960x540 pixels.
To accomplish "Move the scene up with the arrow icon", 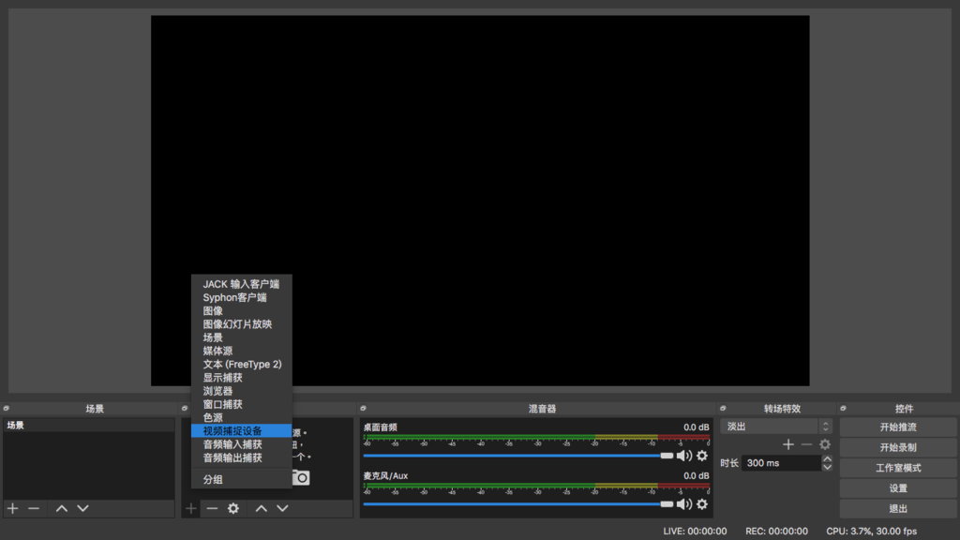I will (62, 508).
